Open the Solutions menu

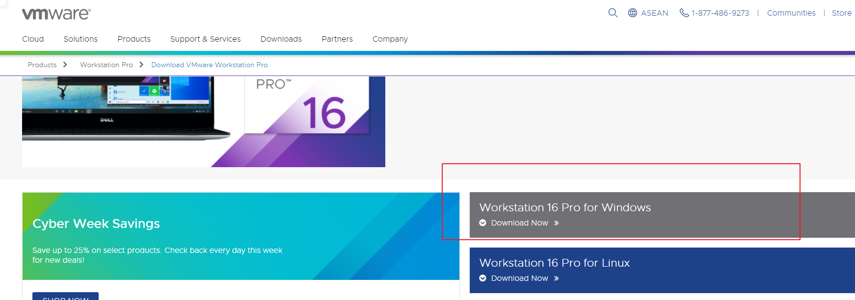pyautogui.click(x=80, y=39)
